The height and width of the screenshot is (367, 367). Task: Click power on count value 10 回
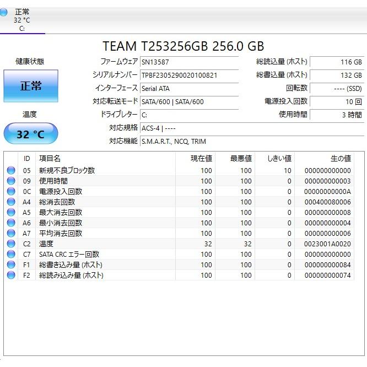pyautogui.click(x=337, y=101)
